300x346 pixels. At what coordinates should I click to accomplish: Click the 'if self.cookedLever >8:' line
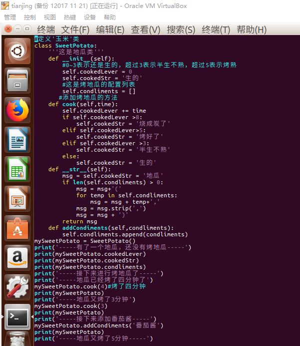tap(102, 117)
